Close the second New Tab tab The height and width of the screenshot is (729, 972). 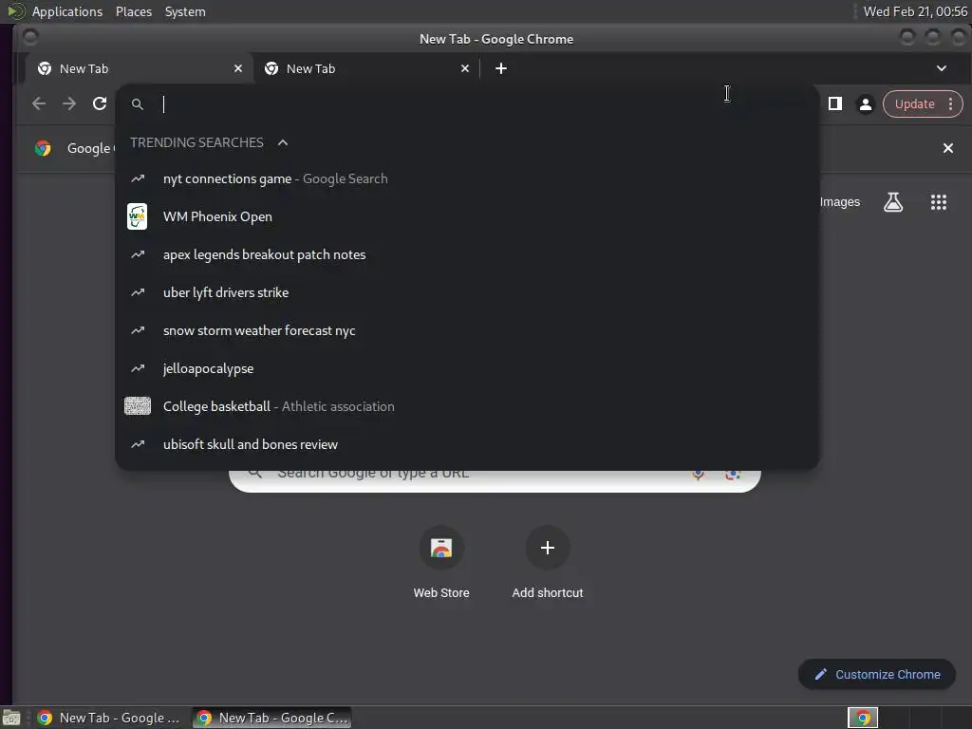pos(465,68)
